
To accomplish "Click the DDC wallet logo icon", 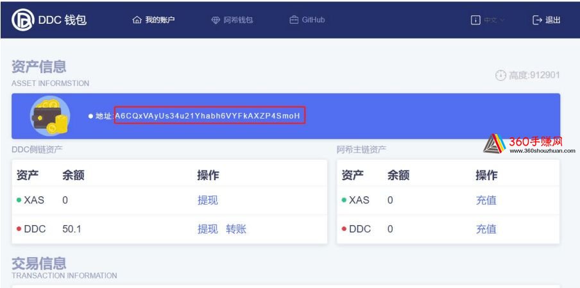I will coord(23,20).
